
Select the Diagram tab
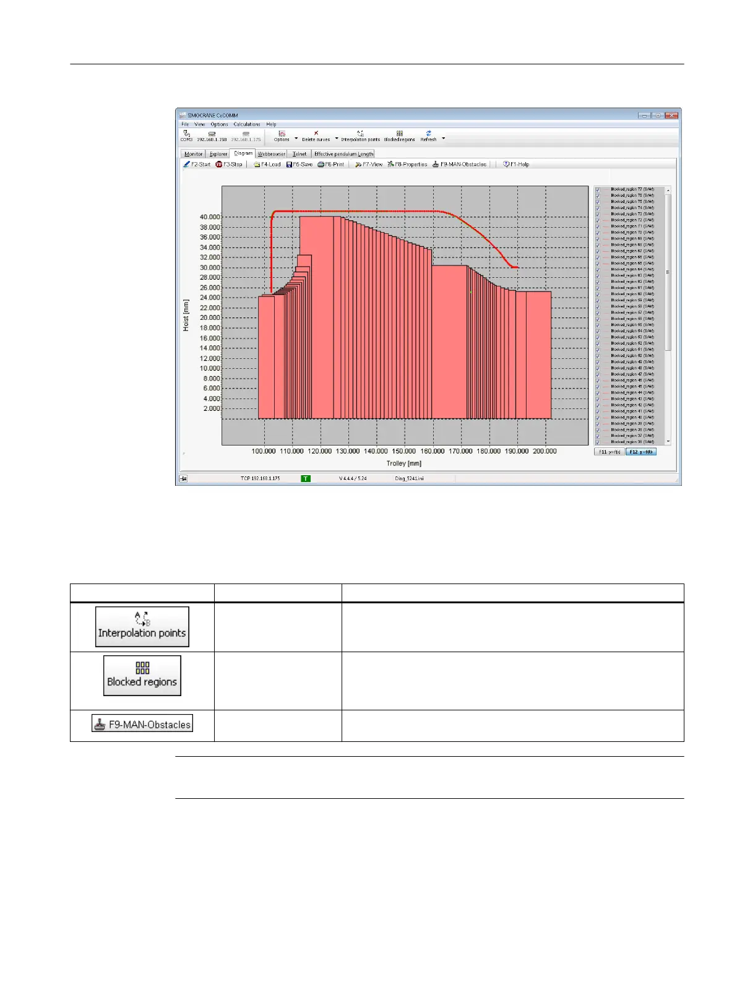243,153
